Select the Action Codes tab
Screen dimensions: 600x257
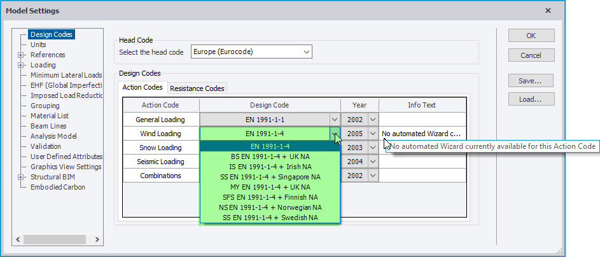pos(143,88)
